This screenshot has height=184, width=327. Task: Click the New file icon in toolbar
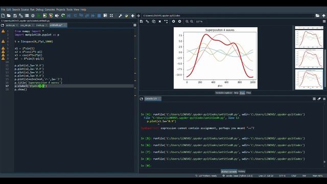coord(3,16)
